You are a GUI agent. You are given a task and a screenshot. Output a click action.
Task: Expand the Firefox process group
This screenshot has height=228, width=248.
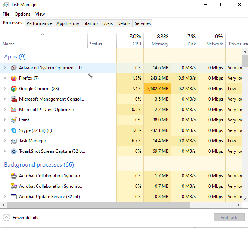5,78
